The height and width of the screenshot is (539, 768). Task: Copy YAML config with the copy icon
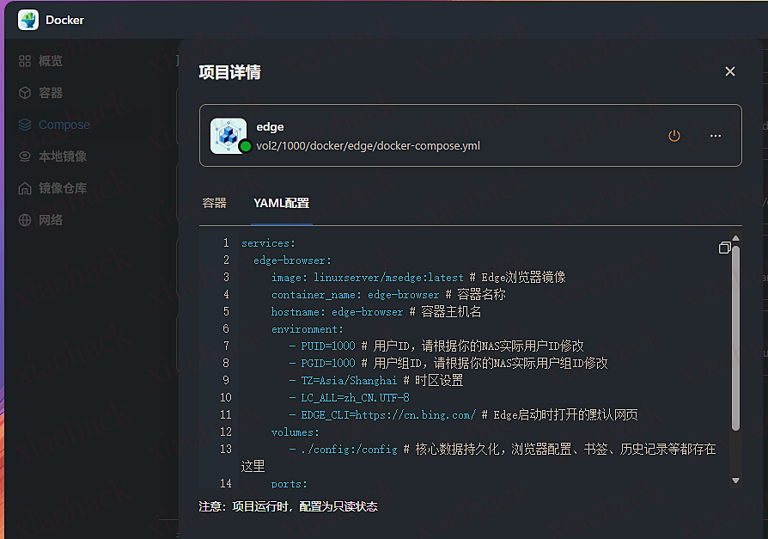724,248
